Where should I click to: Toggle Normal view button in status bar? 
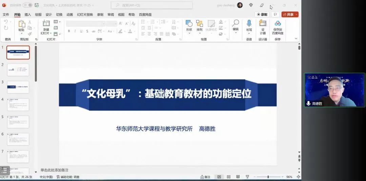click(x=219, y=177)
